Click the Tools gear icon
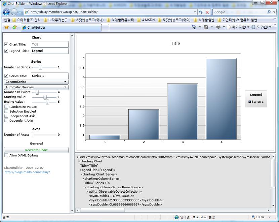 253,27
